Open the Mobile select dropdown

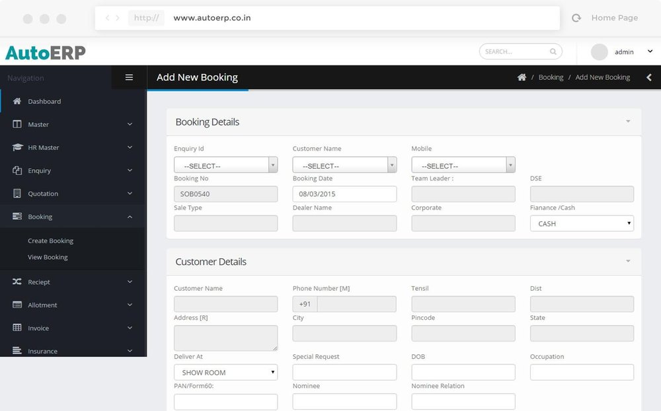[463, 165]
